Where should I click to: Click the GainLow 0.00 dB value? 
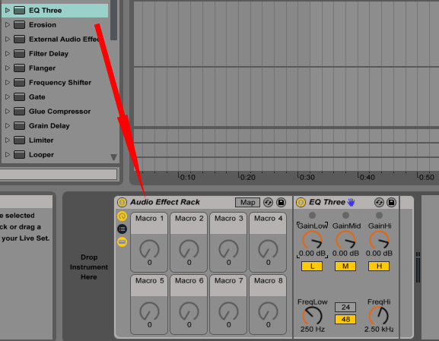pyautogui.click(x=312, y=253)
